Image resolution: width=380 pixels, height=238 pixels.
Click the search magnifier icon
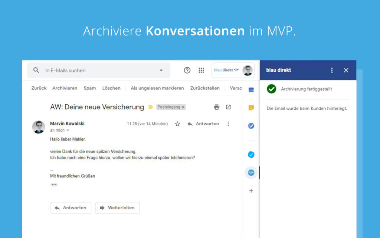36,70
